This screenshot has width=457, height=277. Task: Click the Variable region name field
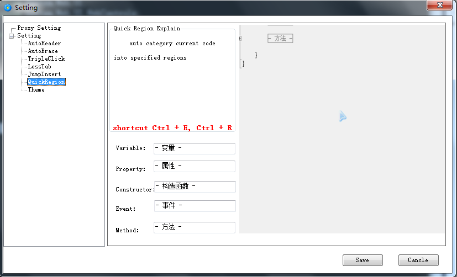pos(195,148)
